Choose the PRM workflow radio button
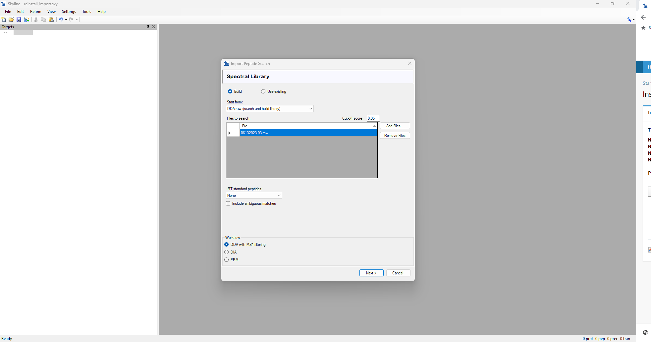This screenshot has width=651, height=342. pos(227,260)
